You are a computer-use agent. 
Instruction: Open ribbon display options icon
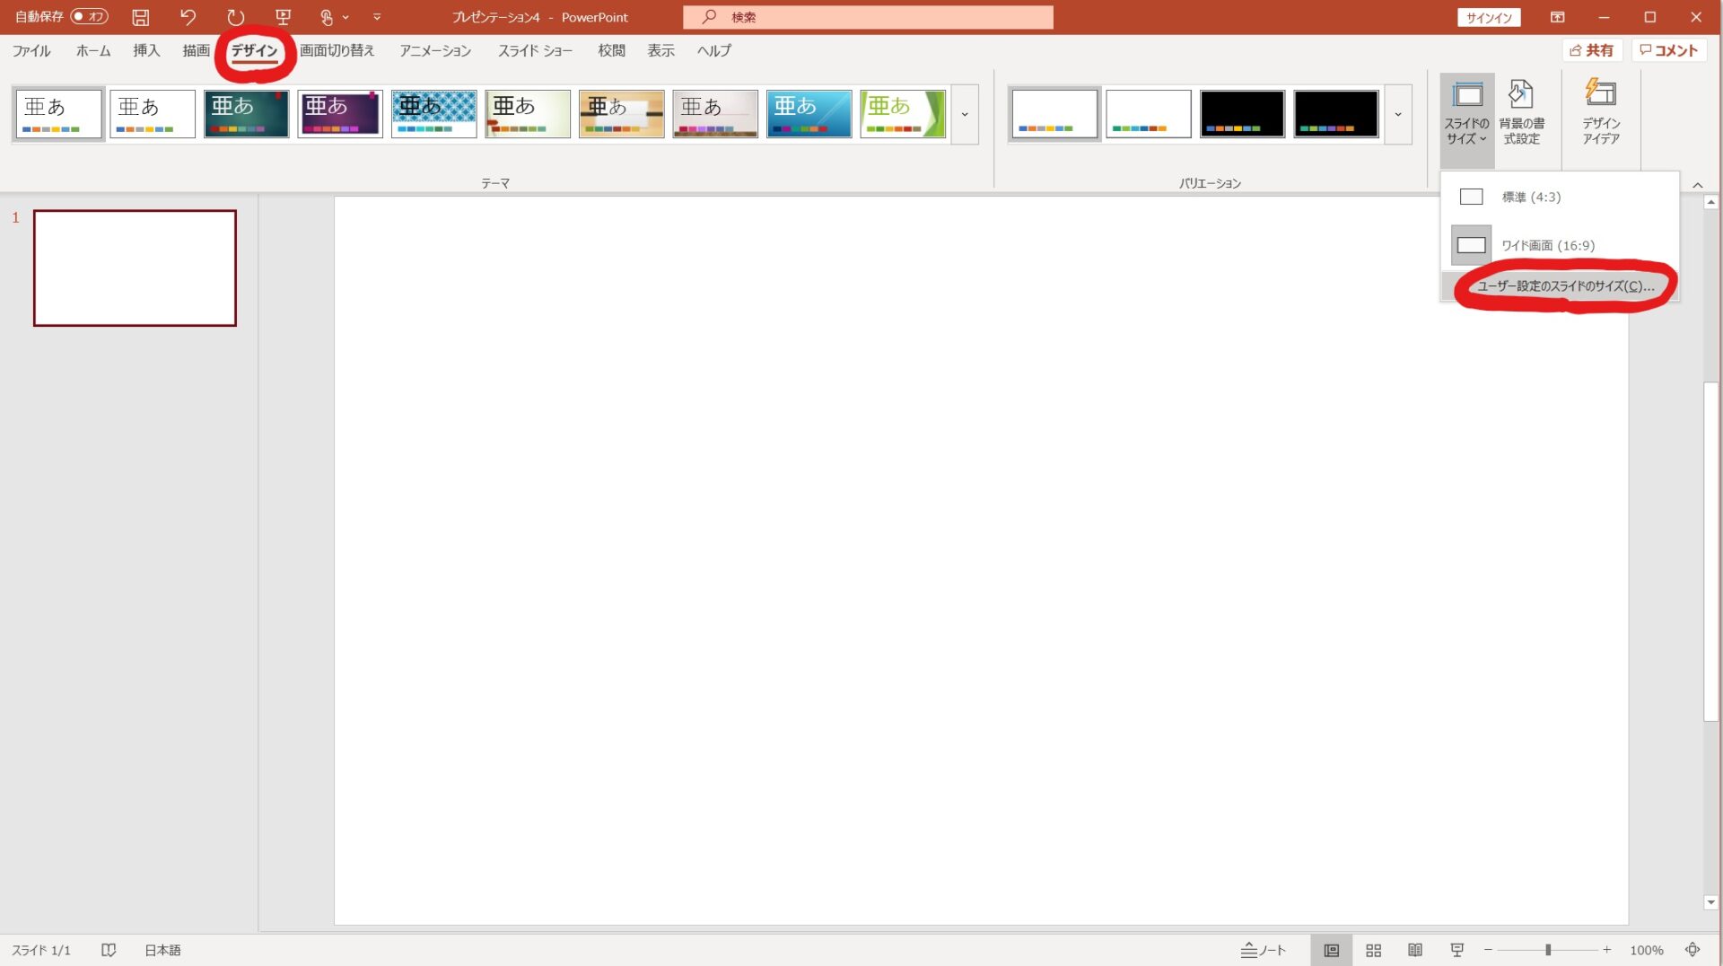pos(1557,17)
